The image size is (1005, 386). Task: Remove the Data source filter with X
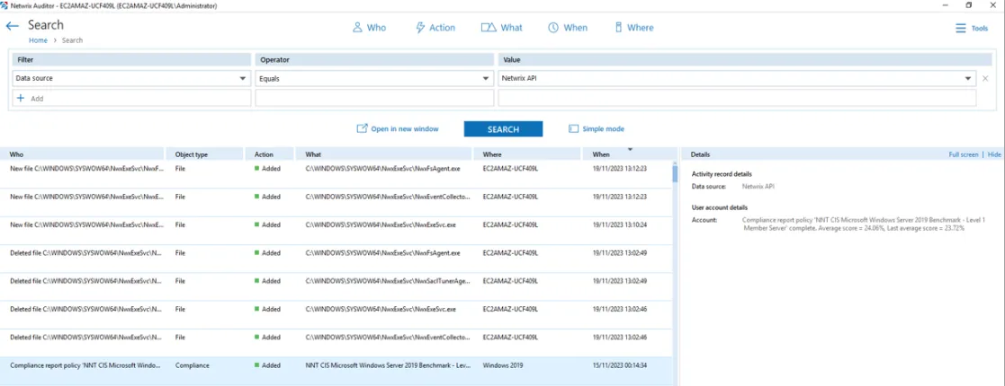pos(985,79)
